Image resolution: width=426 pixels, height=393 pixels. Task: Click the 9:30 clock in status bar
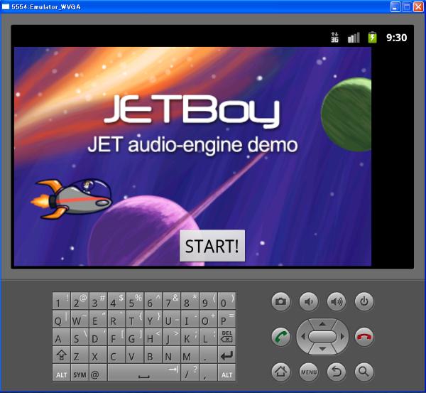tap(397, 38)
